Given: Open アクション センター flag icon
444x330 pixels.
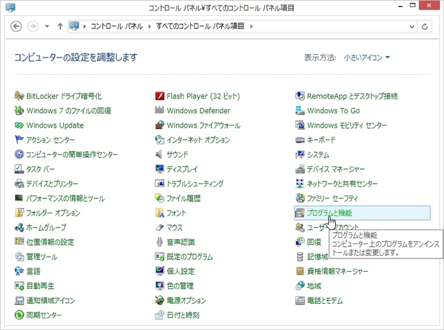Looking at the screenshot, I should [x=19, y=139].
